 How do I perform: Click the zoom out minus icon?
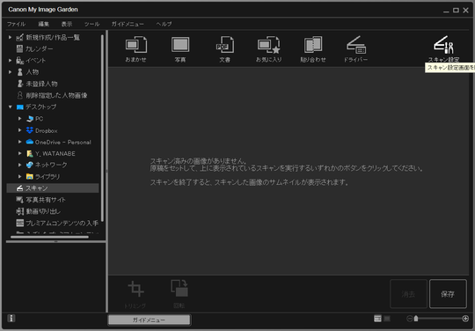[x=409, y=319]
